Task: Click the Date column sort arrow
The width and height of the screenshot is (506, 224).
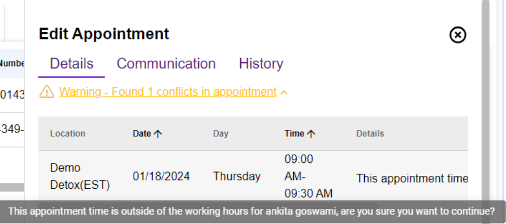Action: 158,134
